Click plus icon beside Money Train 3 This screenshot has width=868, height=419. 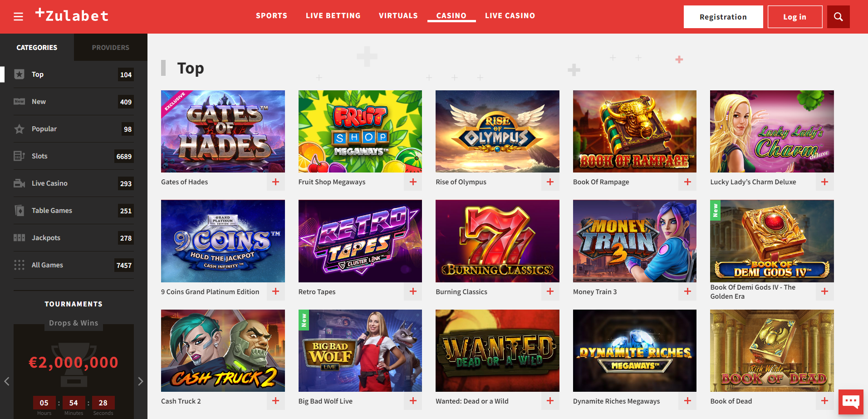point(687,291)
